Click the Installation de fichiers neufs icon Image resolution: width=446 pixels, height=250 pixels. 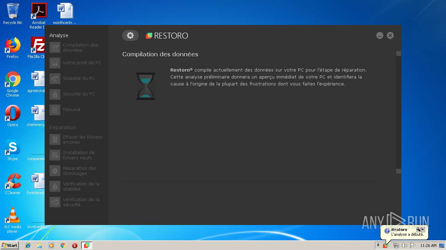click(55, 155)
